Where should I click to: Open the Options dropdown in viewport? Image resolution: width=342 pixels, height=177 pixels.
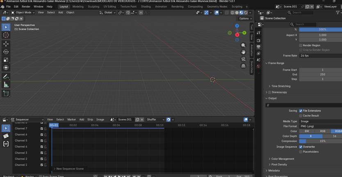click(x=245, y=18)
